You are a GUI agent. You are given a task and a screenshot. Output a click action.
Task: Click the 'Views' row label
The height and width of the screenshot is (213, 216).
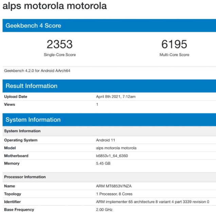[x=10, y=104]
